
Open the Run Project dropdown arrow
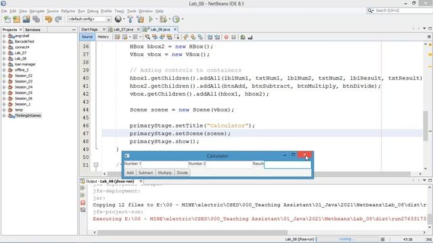(x=156, y=19)
